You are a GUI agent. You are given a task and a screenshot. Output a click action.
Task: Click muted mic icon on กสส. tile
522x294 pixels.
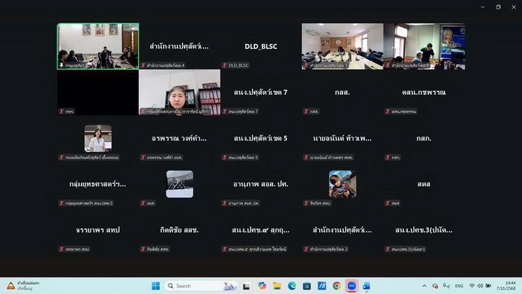click(x=306, y=112)
